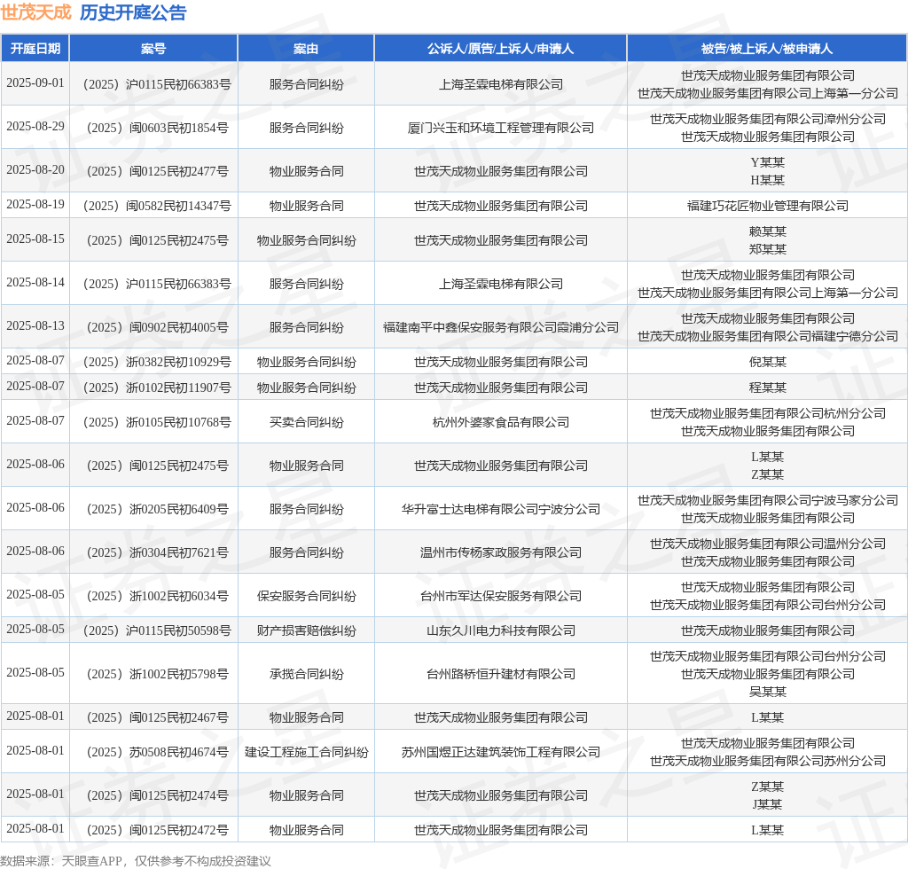Viewport: 908px width, 869px height.
Task: Click case number 沪0115民初50598号
Action: point(157,631)
